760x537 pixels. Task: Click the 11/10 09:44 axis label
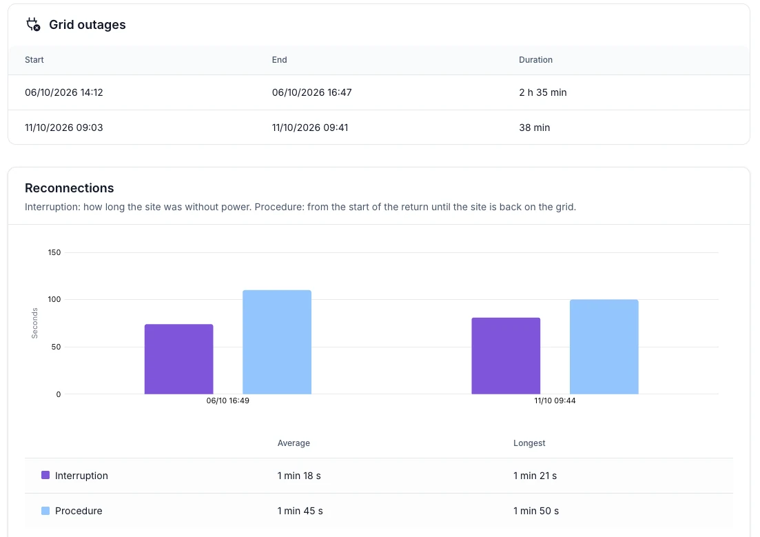[x=555, y=401]
